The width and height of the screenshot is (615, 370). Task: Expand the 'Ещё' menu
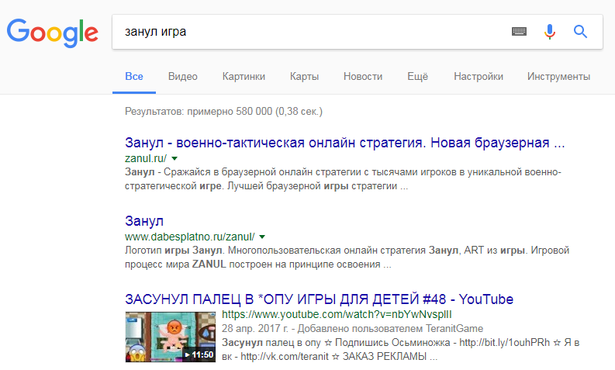(417, 77)
